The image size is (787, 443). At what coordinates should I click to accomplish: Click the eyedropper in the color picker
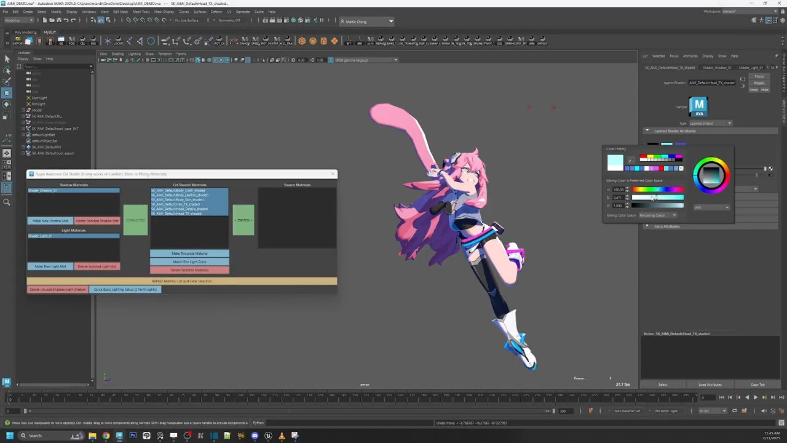[x=630, y=161]
